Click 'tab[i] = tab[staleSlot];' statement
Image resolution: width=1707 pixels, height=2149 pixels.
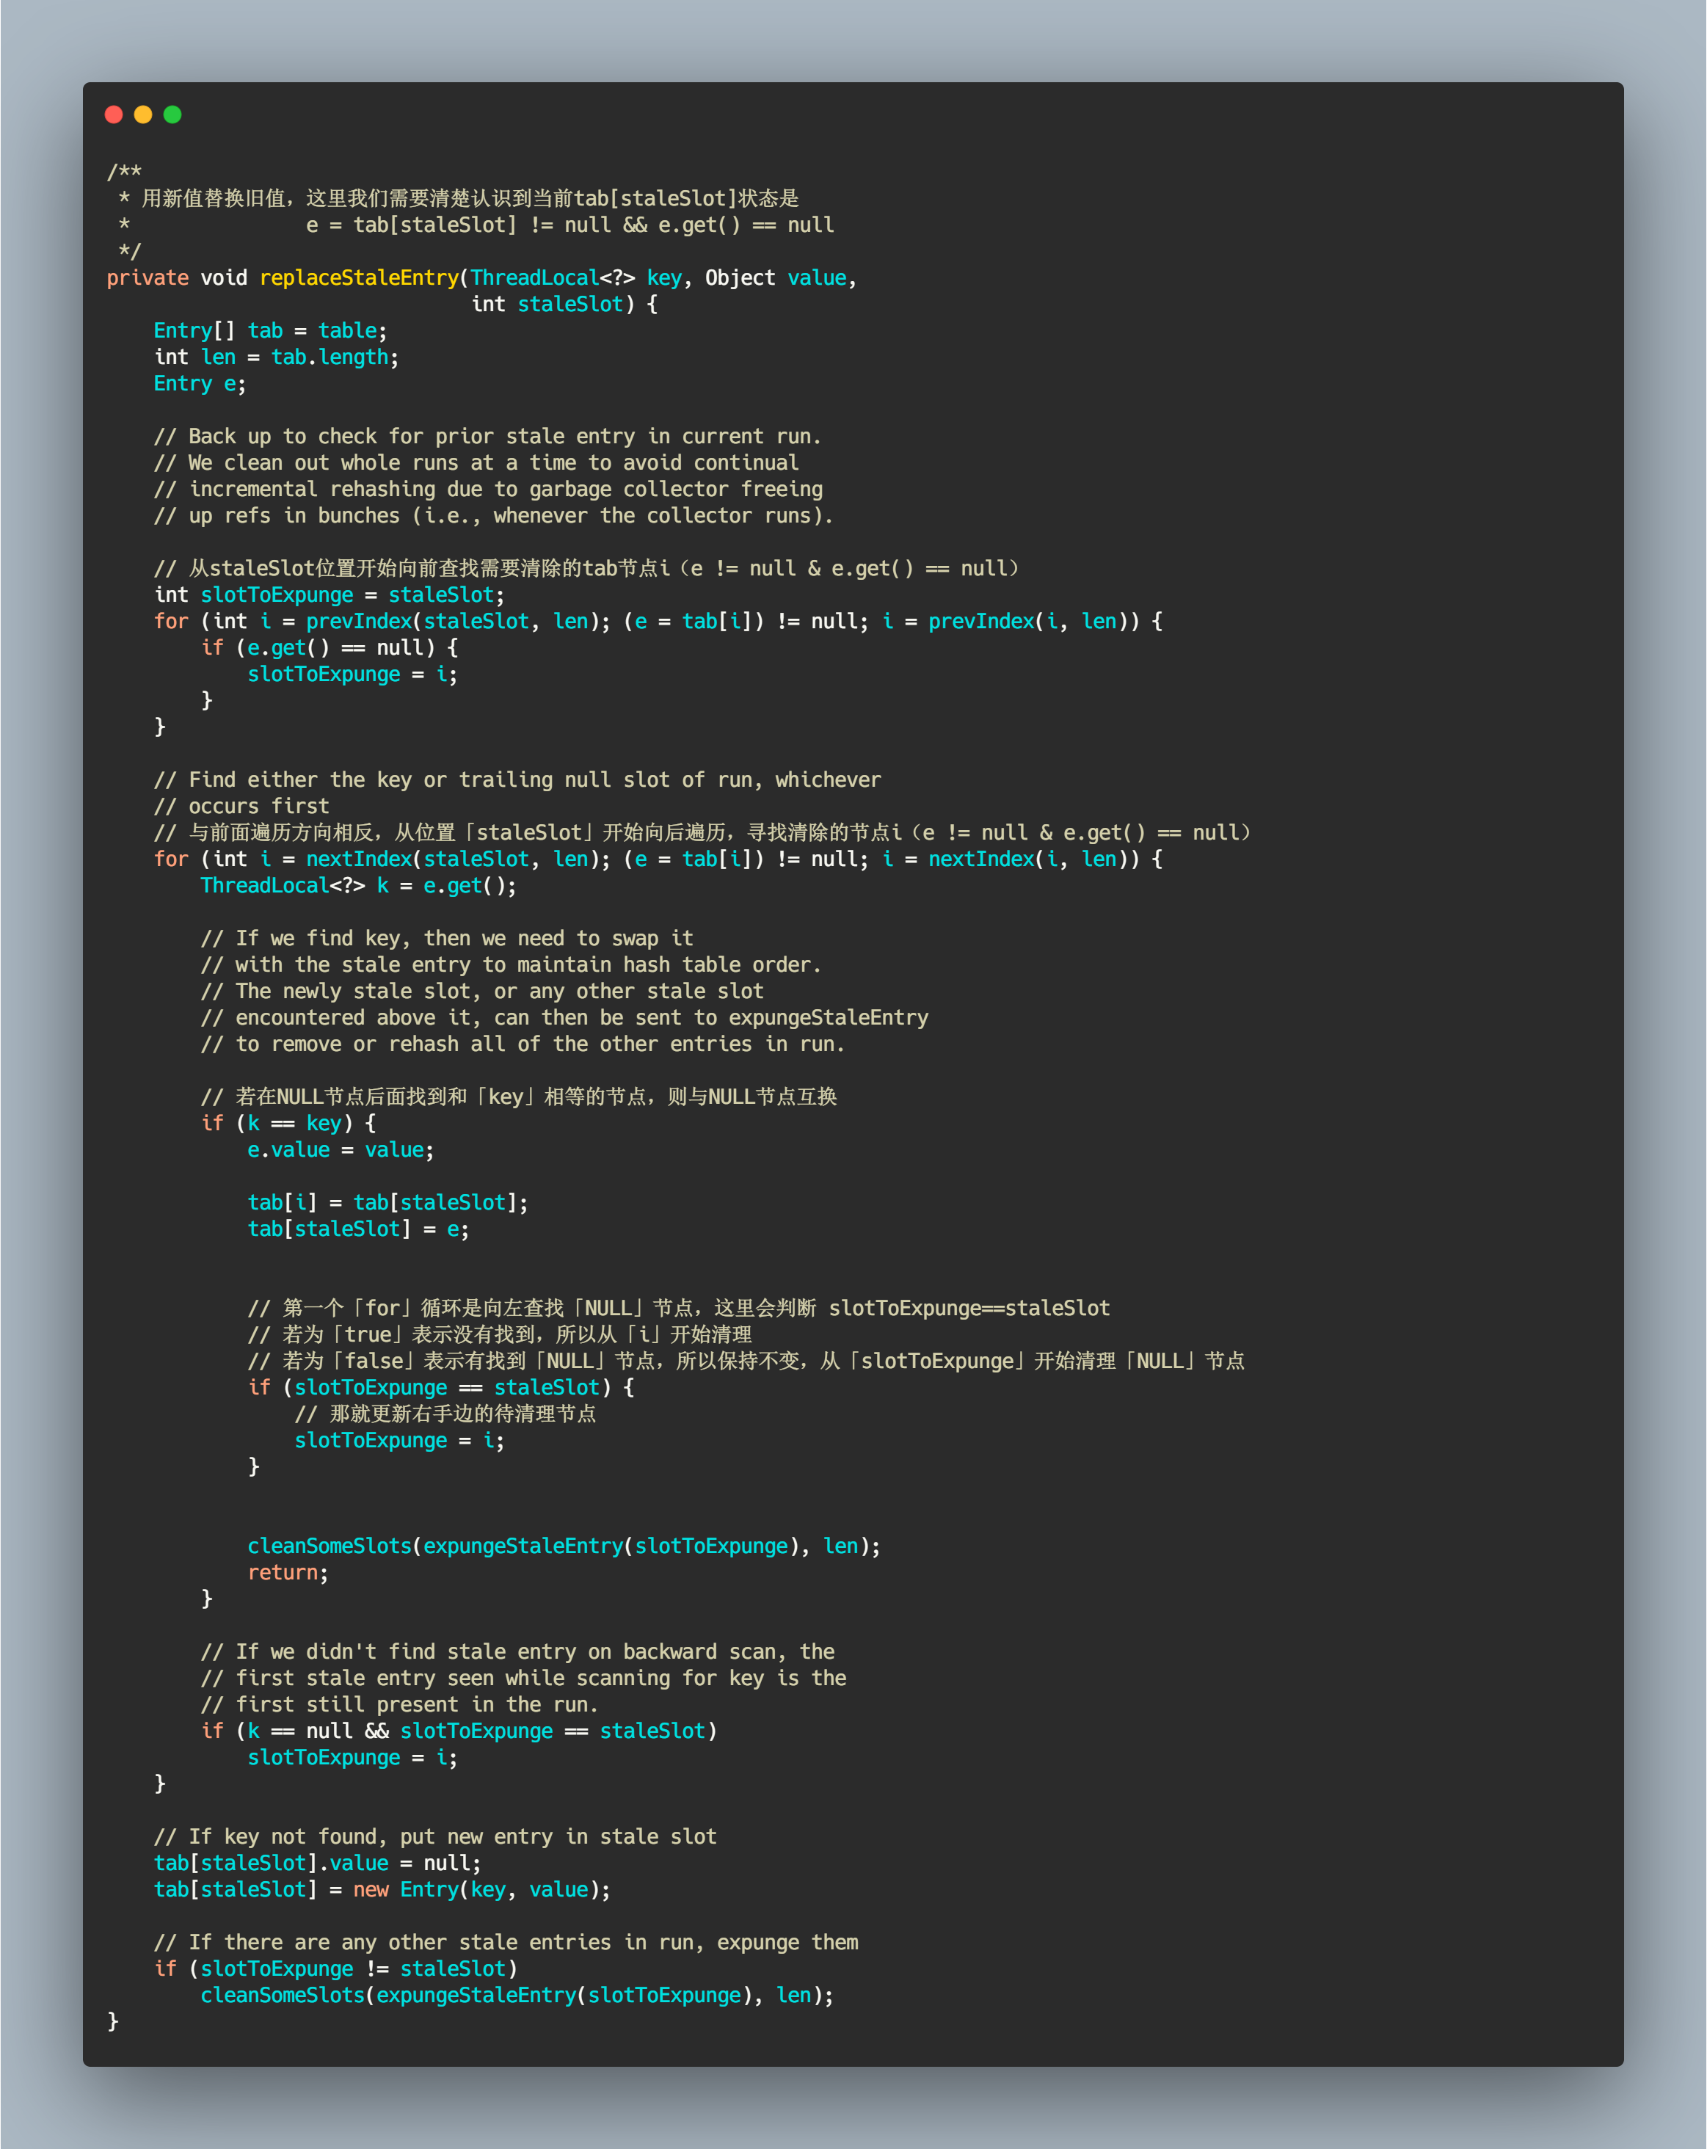tap(387, 1203)
